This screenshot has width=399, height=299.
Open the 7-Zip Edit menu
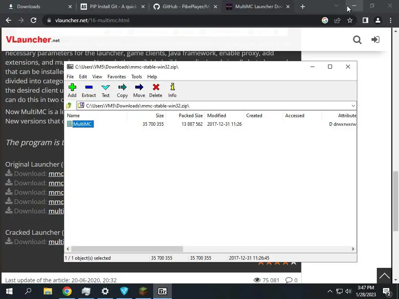click(83, 77)
